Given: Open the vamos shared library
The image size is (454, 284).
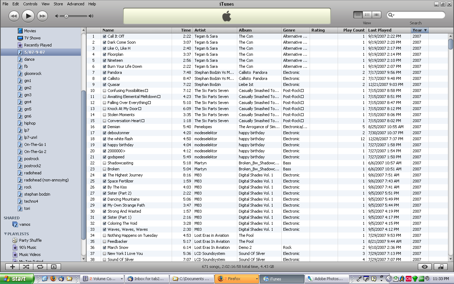Looking at the screenshot, I should click(x=25, y=224).
